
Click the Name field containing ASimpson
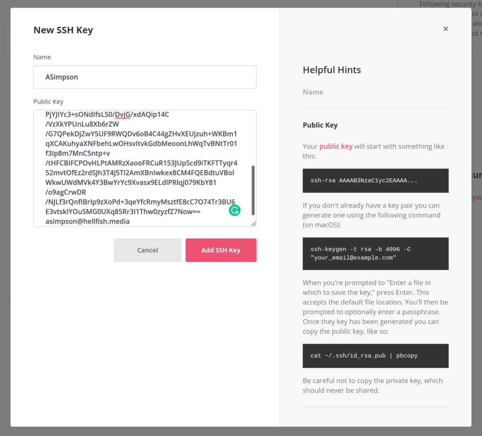coord(145,77)
